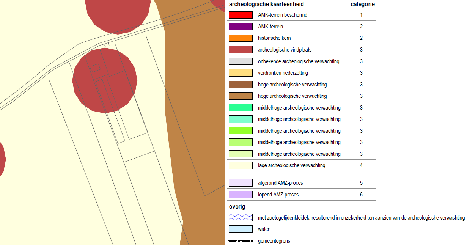This screenshot has height=245, width=467.
Task: Click the light blue water swatch
Action: click(x=241, y=229)
